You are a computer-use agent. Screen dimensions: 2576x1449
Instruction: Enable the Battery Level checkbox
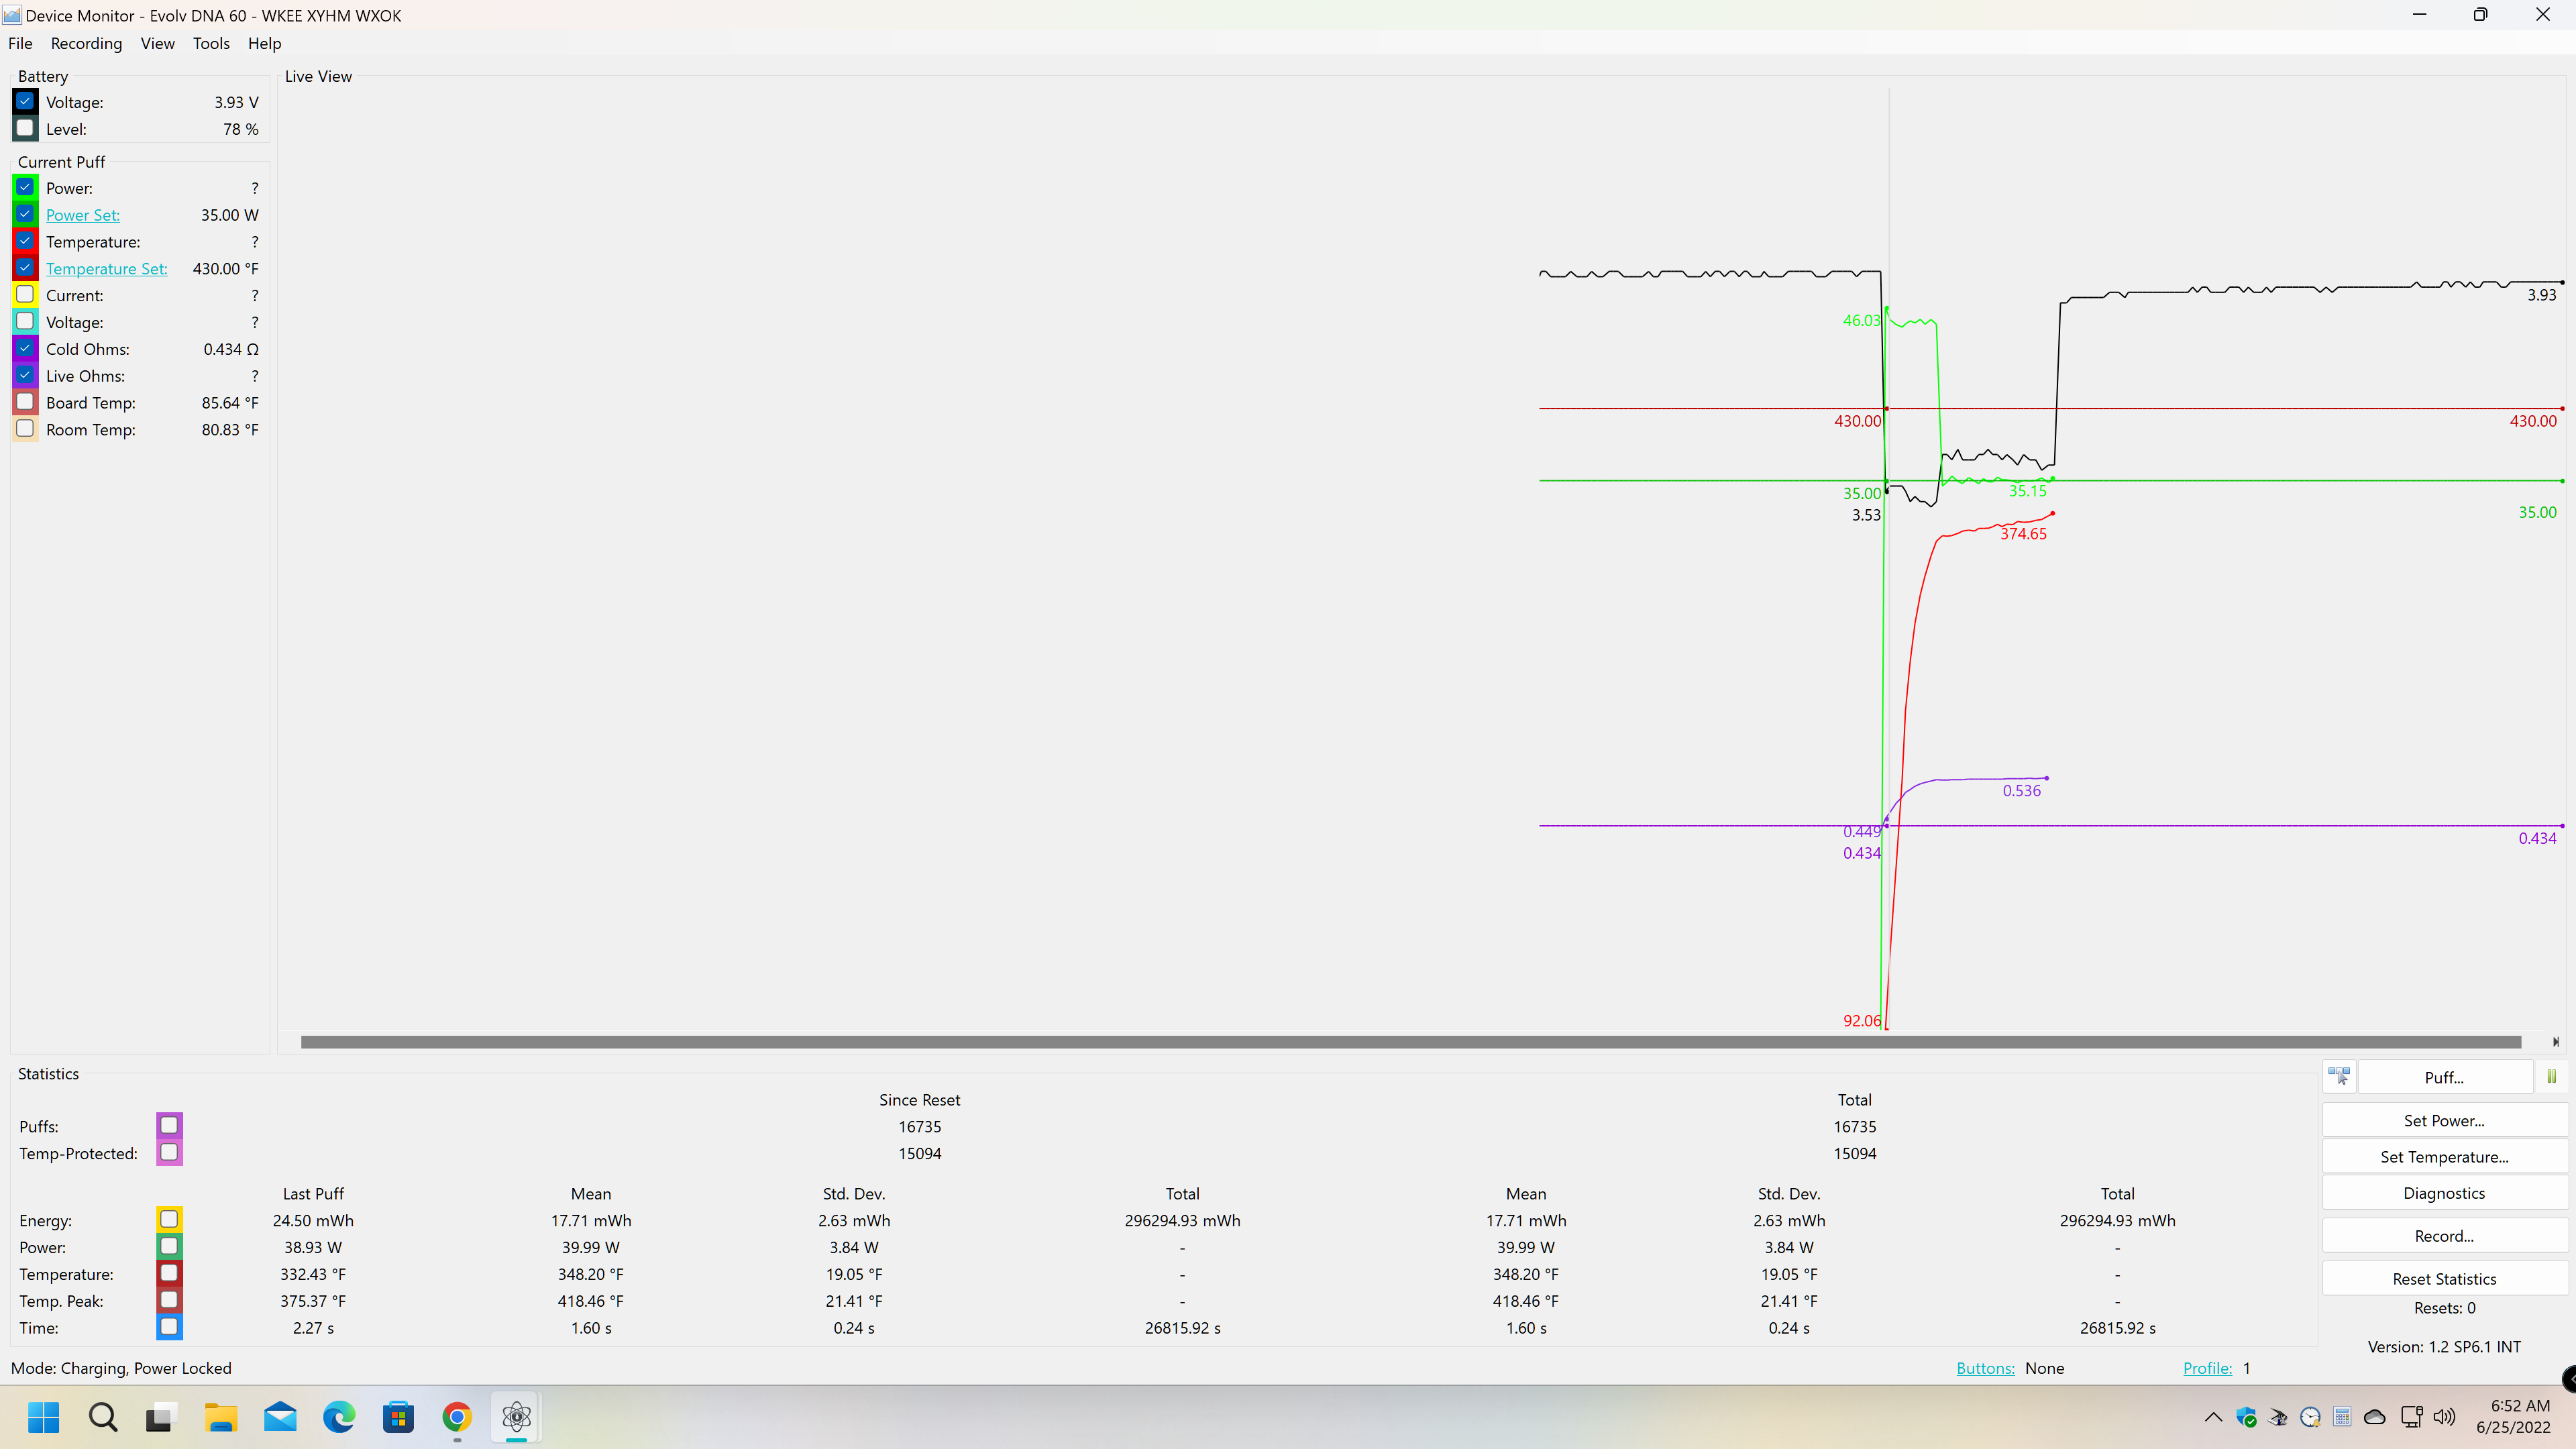pos(26,128)
